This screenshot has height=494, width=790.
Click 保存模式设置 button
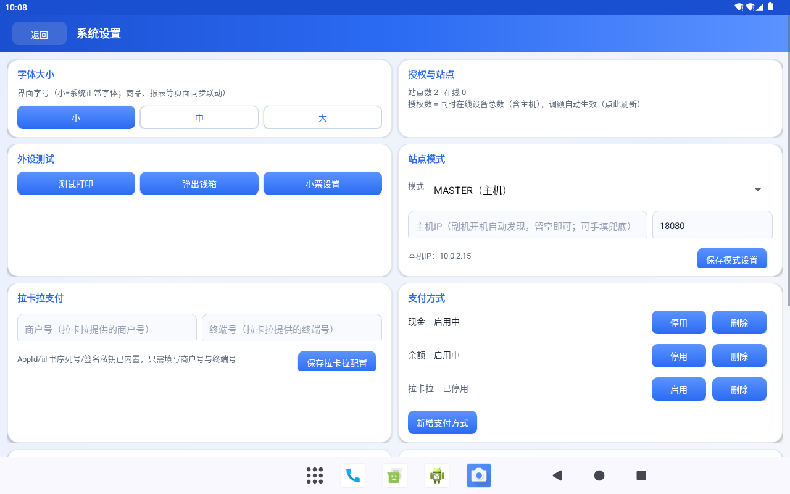[x=732, y=259]
